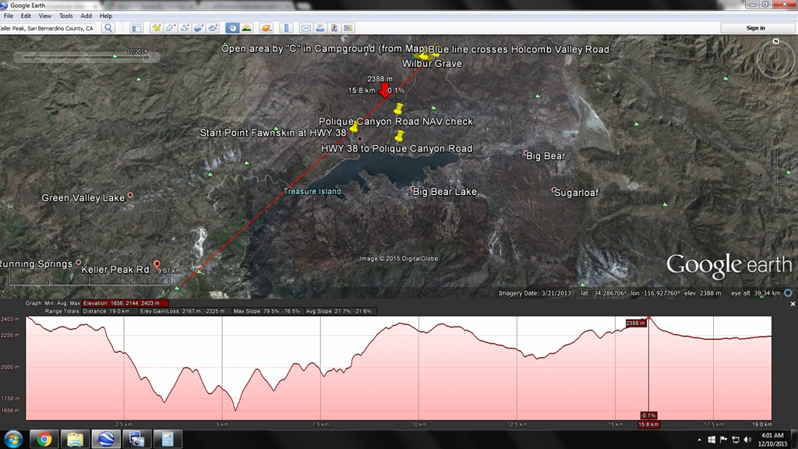Toggle historical imagery clock button

click(x=232, y=28)
